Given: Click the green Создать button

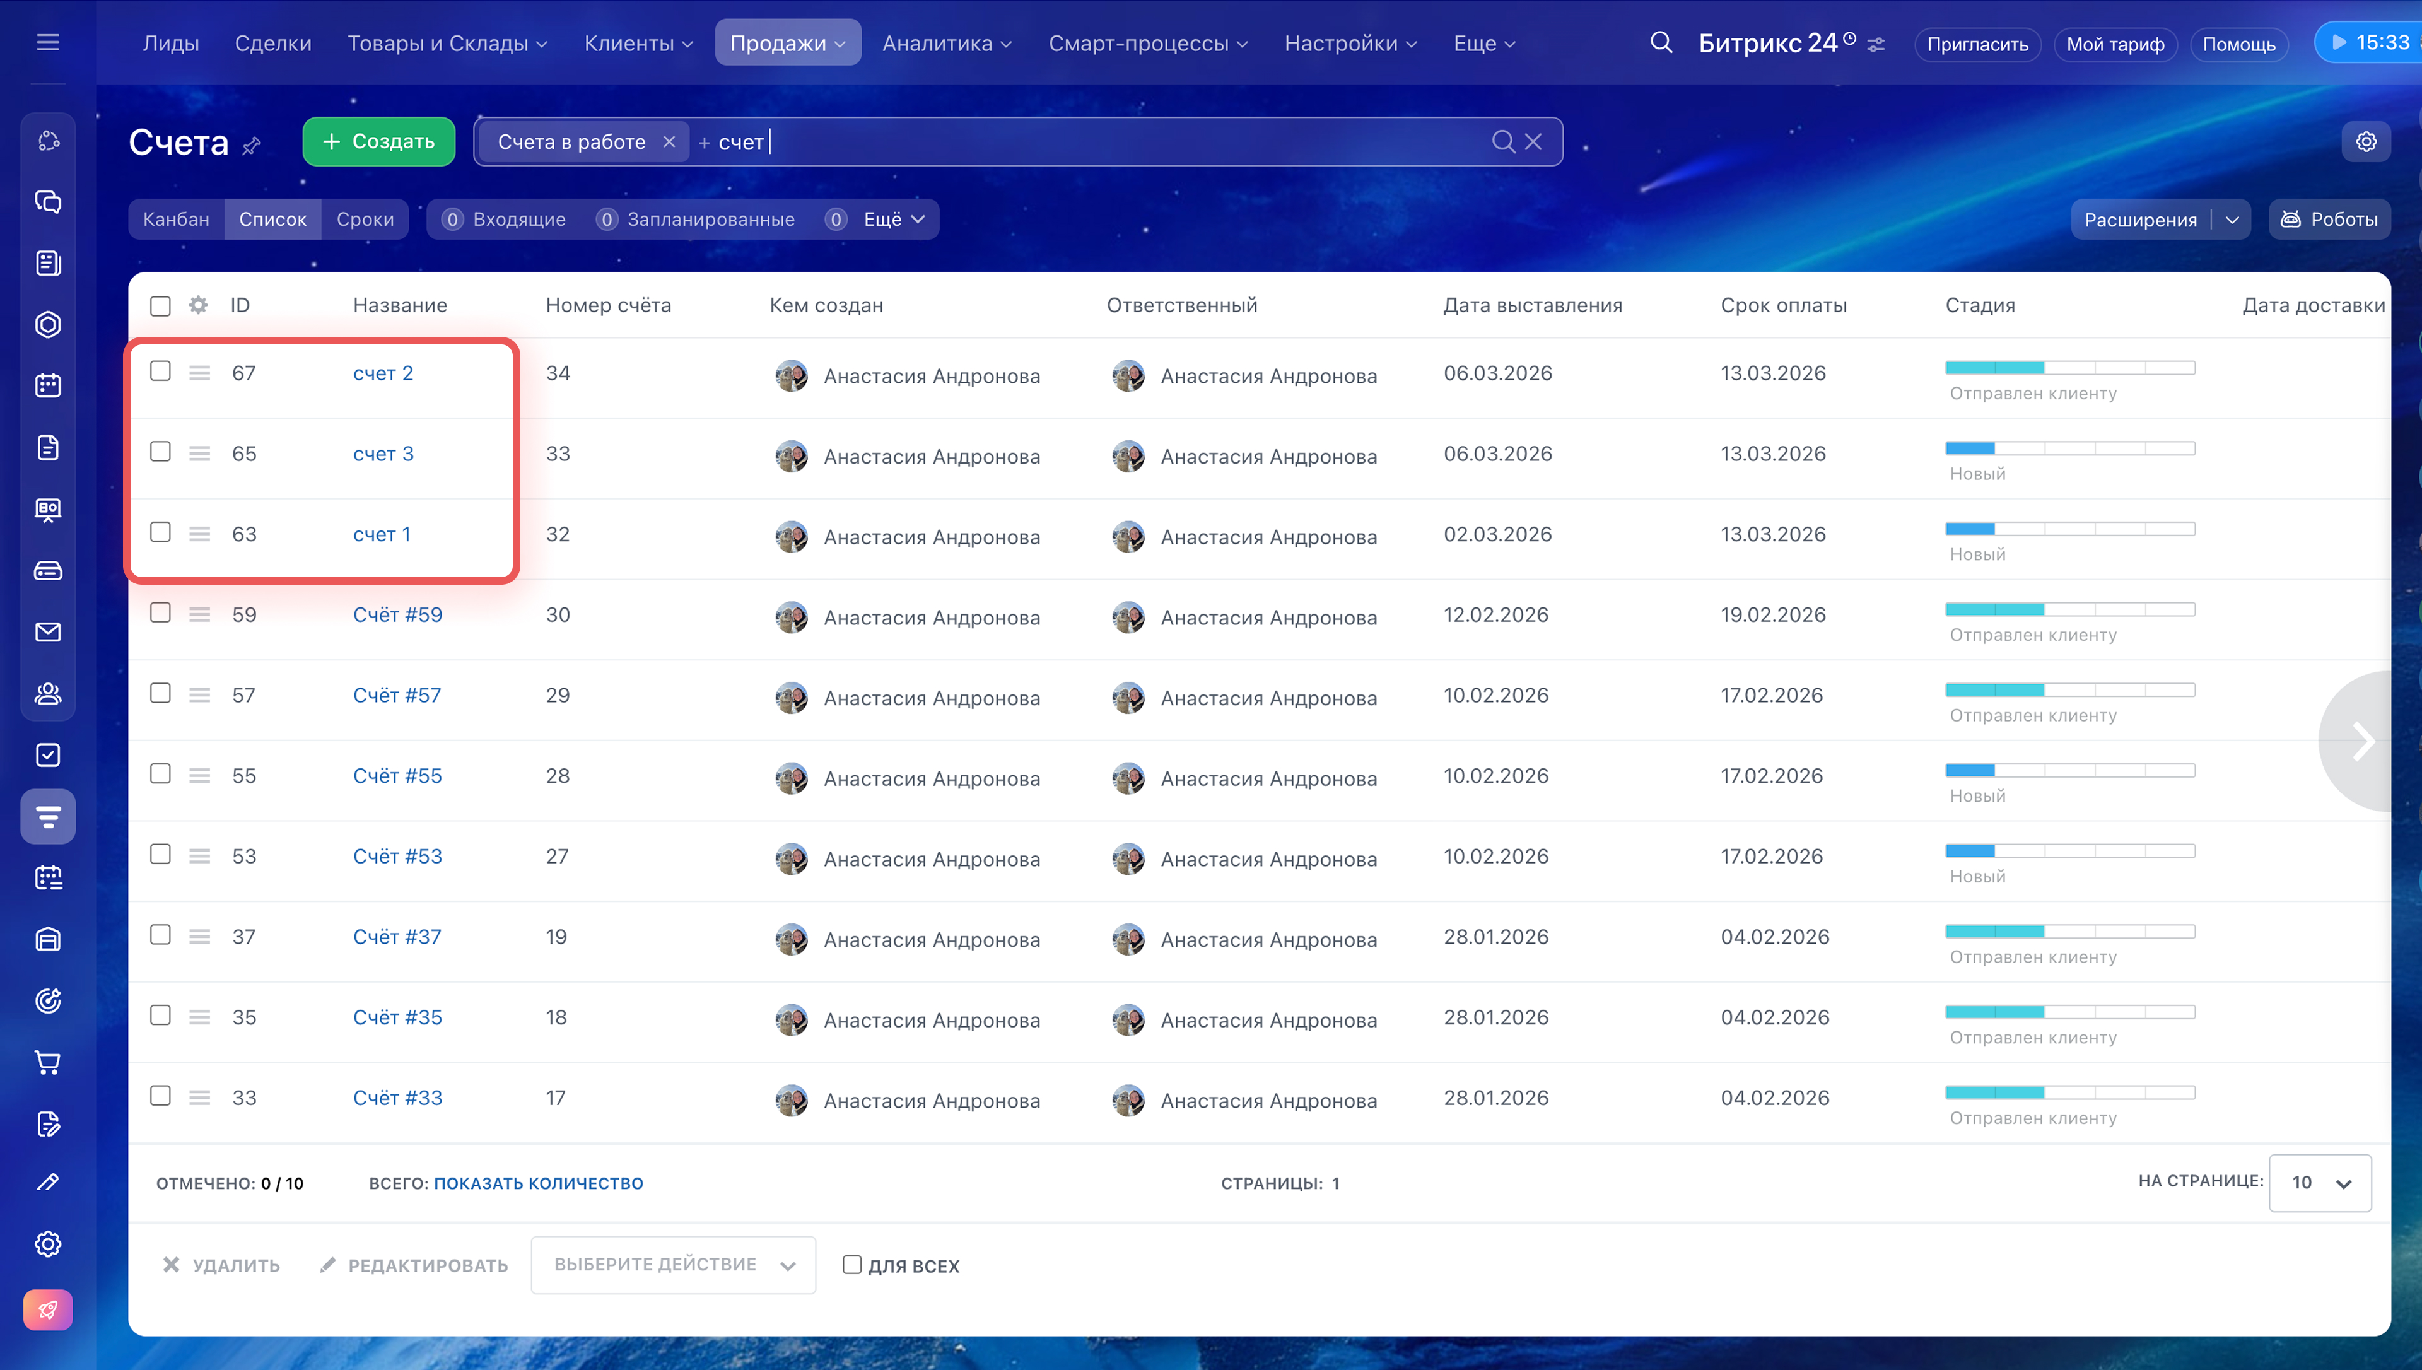Looking at the screenshot, I should tap(379, 142).
